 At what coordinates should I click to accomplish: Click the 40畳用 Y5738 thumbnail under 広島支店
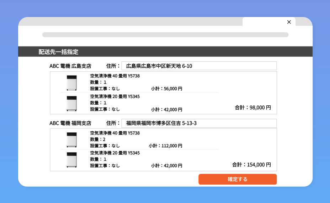tap(71, 83)
